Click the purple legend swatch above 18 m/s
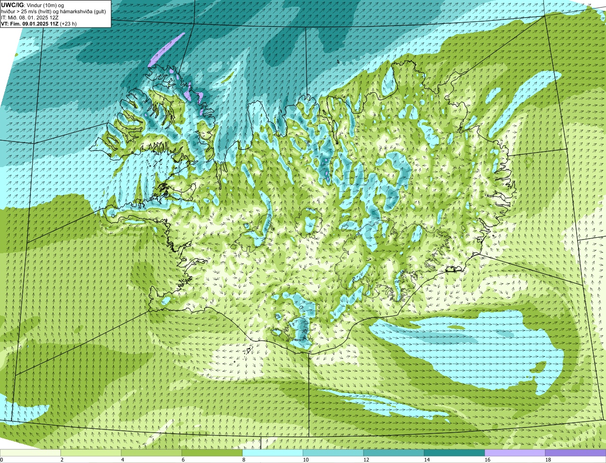The height and width of the screenshot is (463, 606). (576, 453)
